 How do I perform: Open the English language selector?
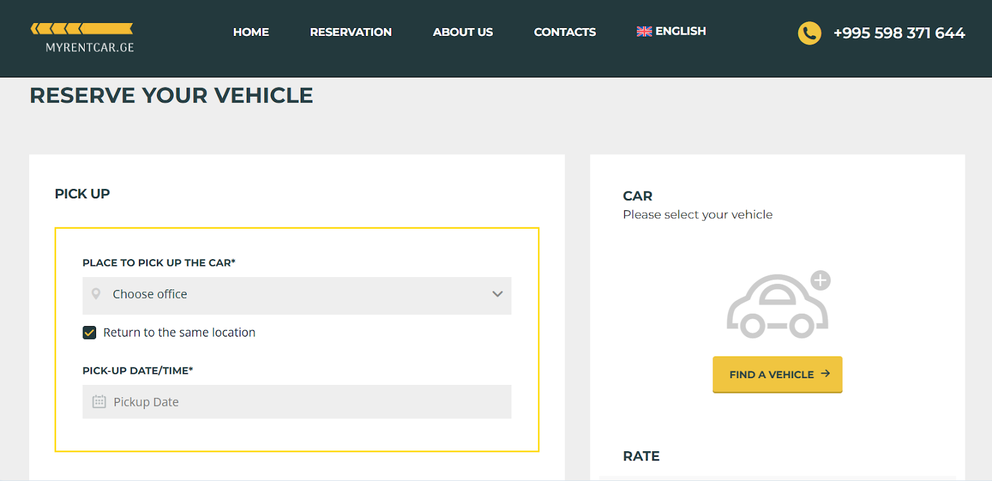(x=680, y=32)
